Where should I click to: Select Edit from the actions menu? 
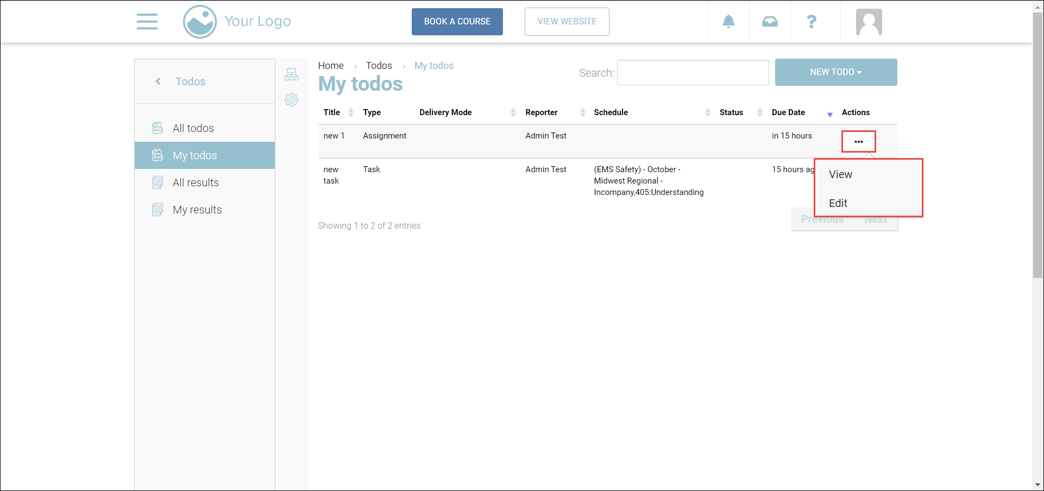pyautogui.click(x=838, y=203)
